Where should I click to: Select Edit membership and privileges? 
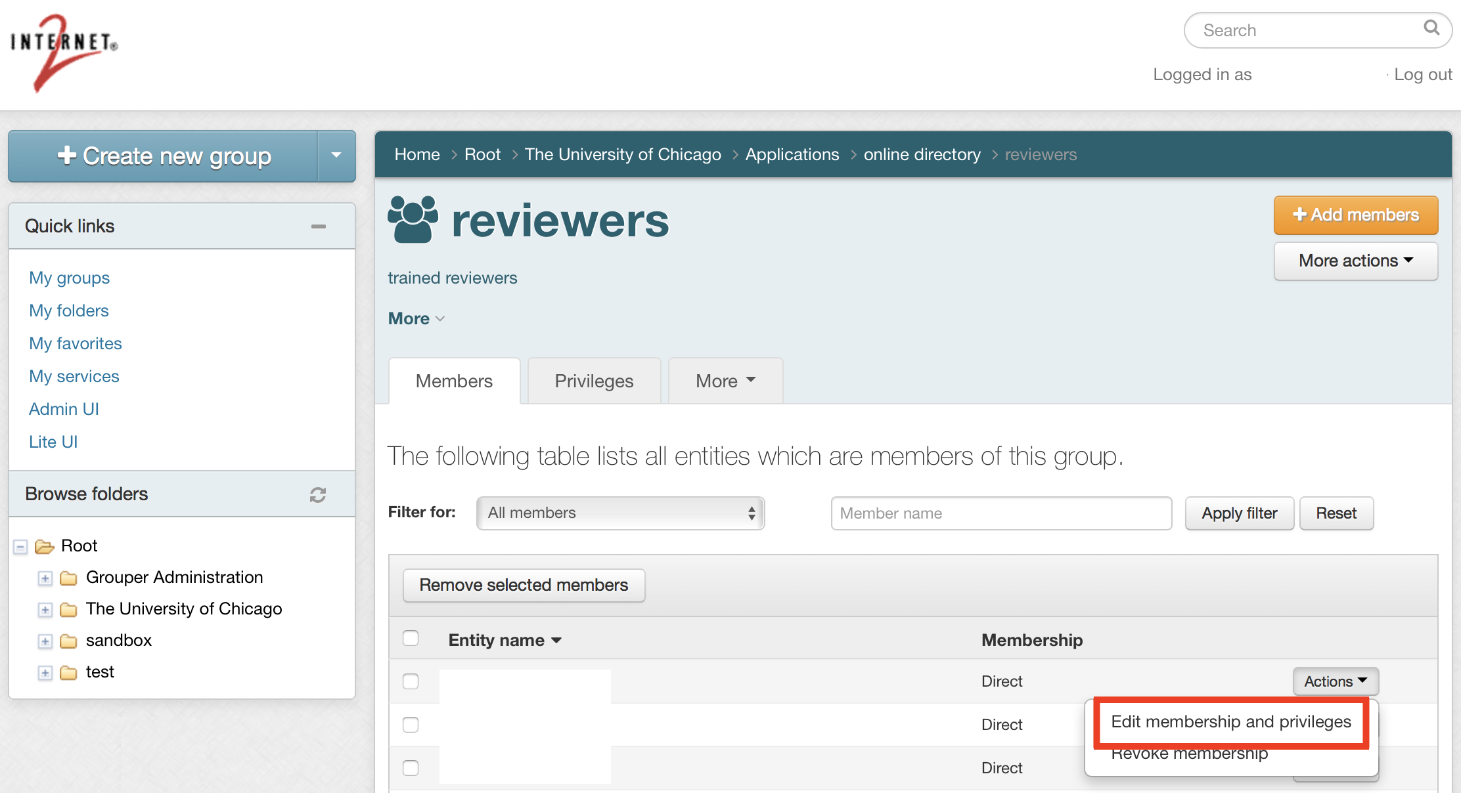pyautogui.click(x=1230, y=721)
